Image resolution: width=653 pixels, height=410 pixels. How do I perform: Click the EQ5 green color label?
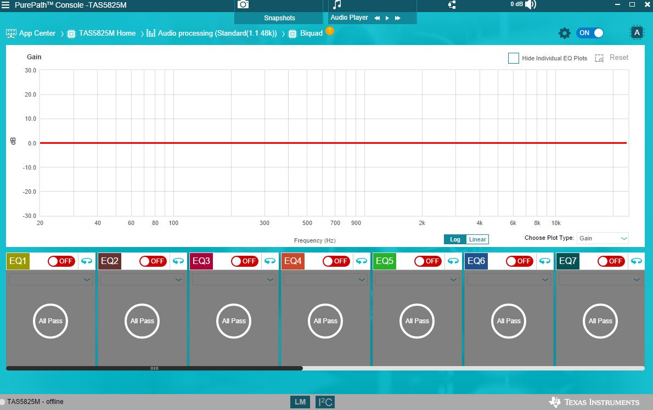tap(384, 261)
